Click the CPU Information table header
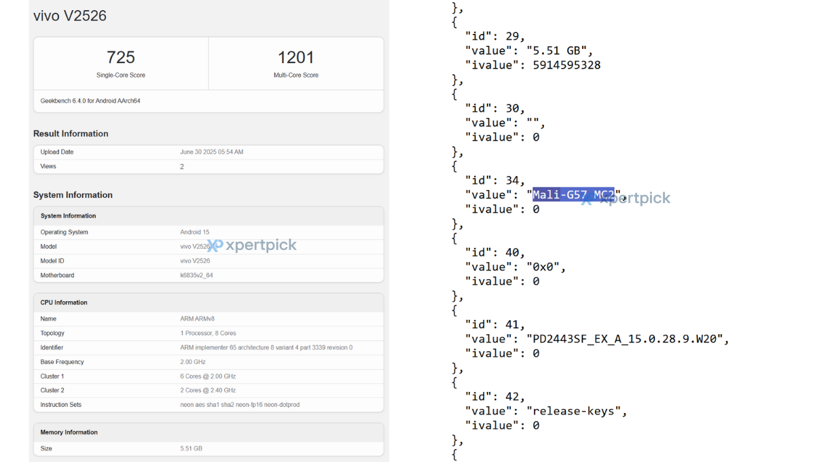 click(64, 302)
